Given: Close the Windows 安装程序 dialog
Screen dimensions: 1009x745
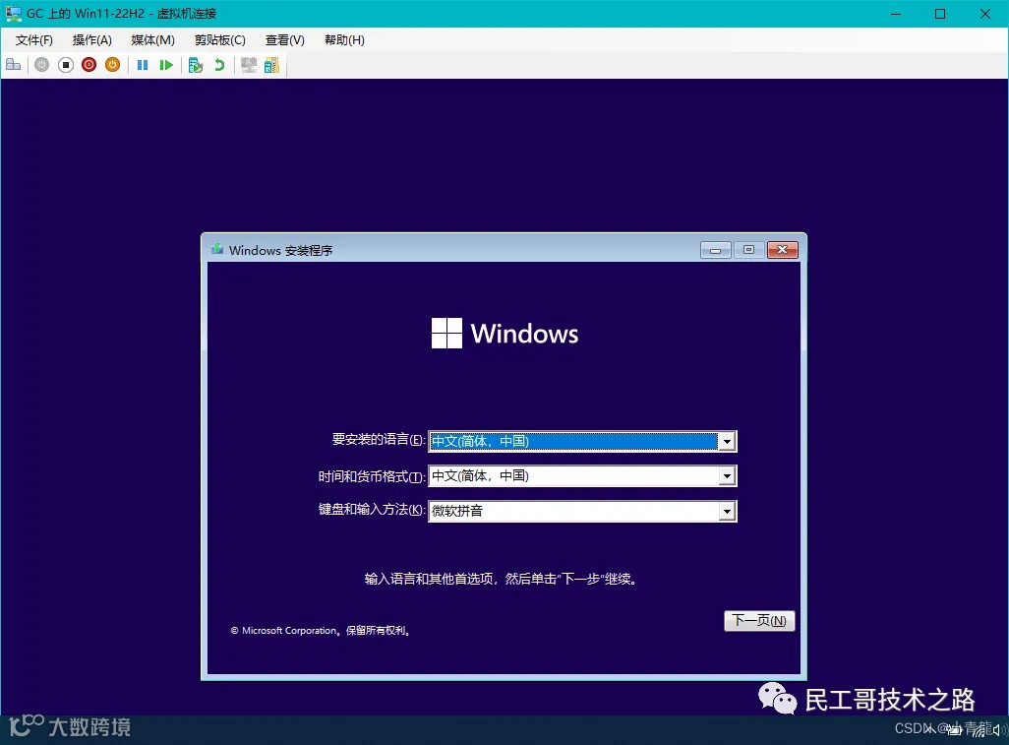Looking at the screenshot, I should click(783, 250).
